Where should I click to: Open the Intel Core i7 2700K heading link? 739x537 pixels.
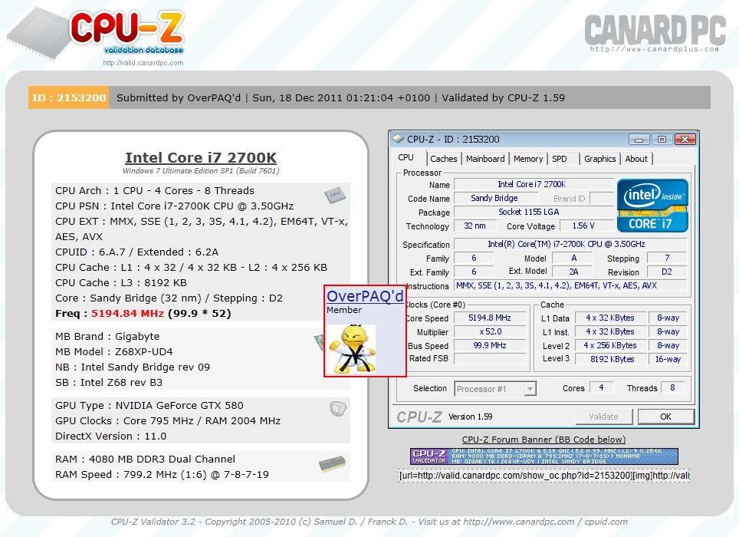201,157
